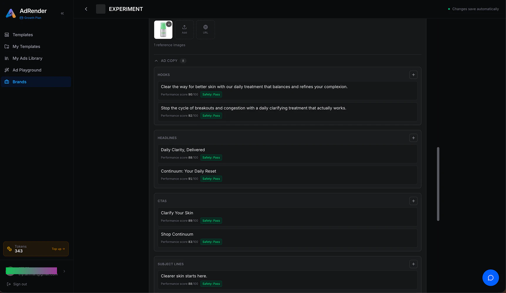Go back using the left arrow
The width and height of the screenshot is (506, 293).
[86, 9]
